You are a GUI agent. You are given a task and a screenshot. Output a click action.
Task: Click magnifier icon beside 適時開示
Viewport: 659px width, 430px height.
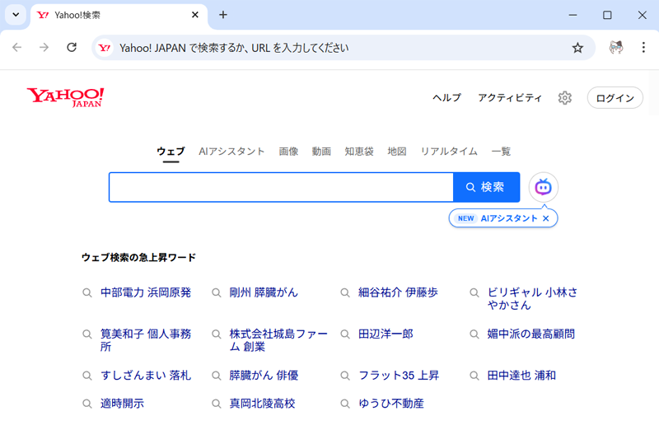[87, 404]
